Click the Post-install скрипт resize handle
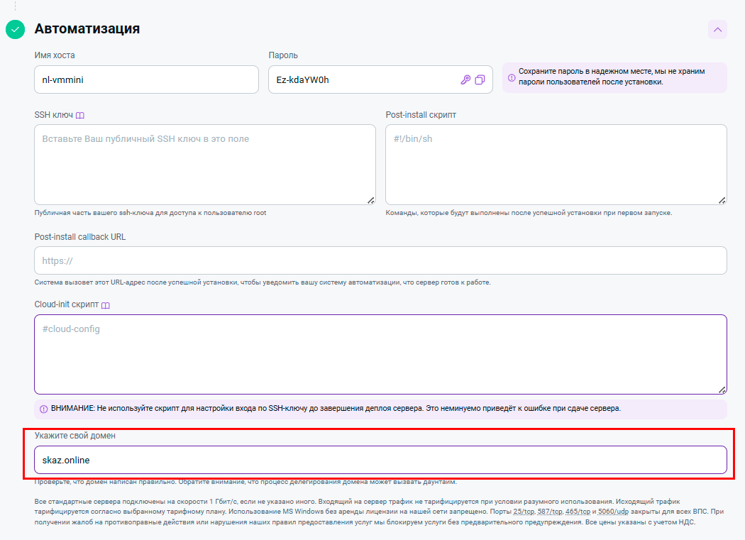Screen dimensions: 745x540 click(x=722, y=200)
